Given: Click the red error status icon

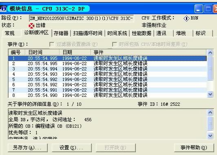Looking at the screenshot, I should (31, 26).
